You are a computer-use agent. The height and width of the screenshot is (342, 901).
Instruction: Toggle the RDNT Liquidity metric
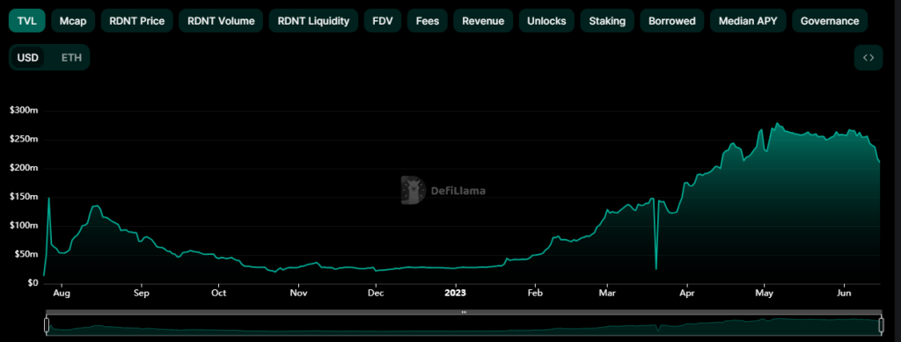pyautogui.click(x=313, y=21)
